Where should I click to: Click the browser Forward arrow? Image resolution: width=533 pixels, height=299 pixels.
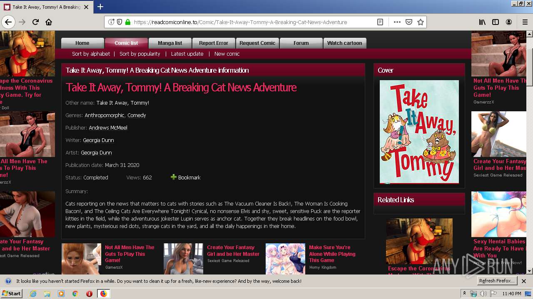coord(22,22)
